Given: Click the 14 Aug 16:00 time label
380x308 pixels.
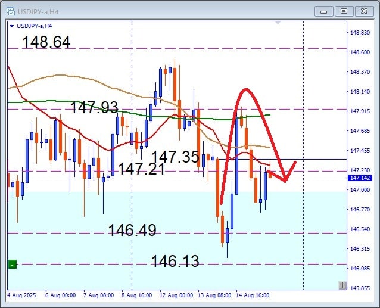Looking at the screenshot, I should (x=253, y=295).
